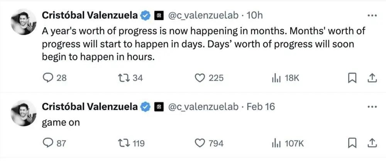
Task: Bookmark the progress tweet
Action: pyautogui.click(x=352, y=78)
